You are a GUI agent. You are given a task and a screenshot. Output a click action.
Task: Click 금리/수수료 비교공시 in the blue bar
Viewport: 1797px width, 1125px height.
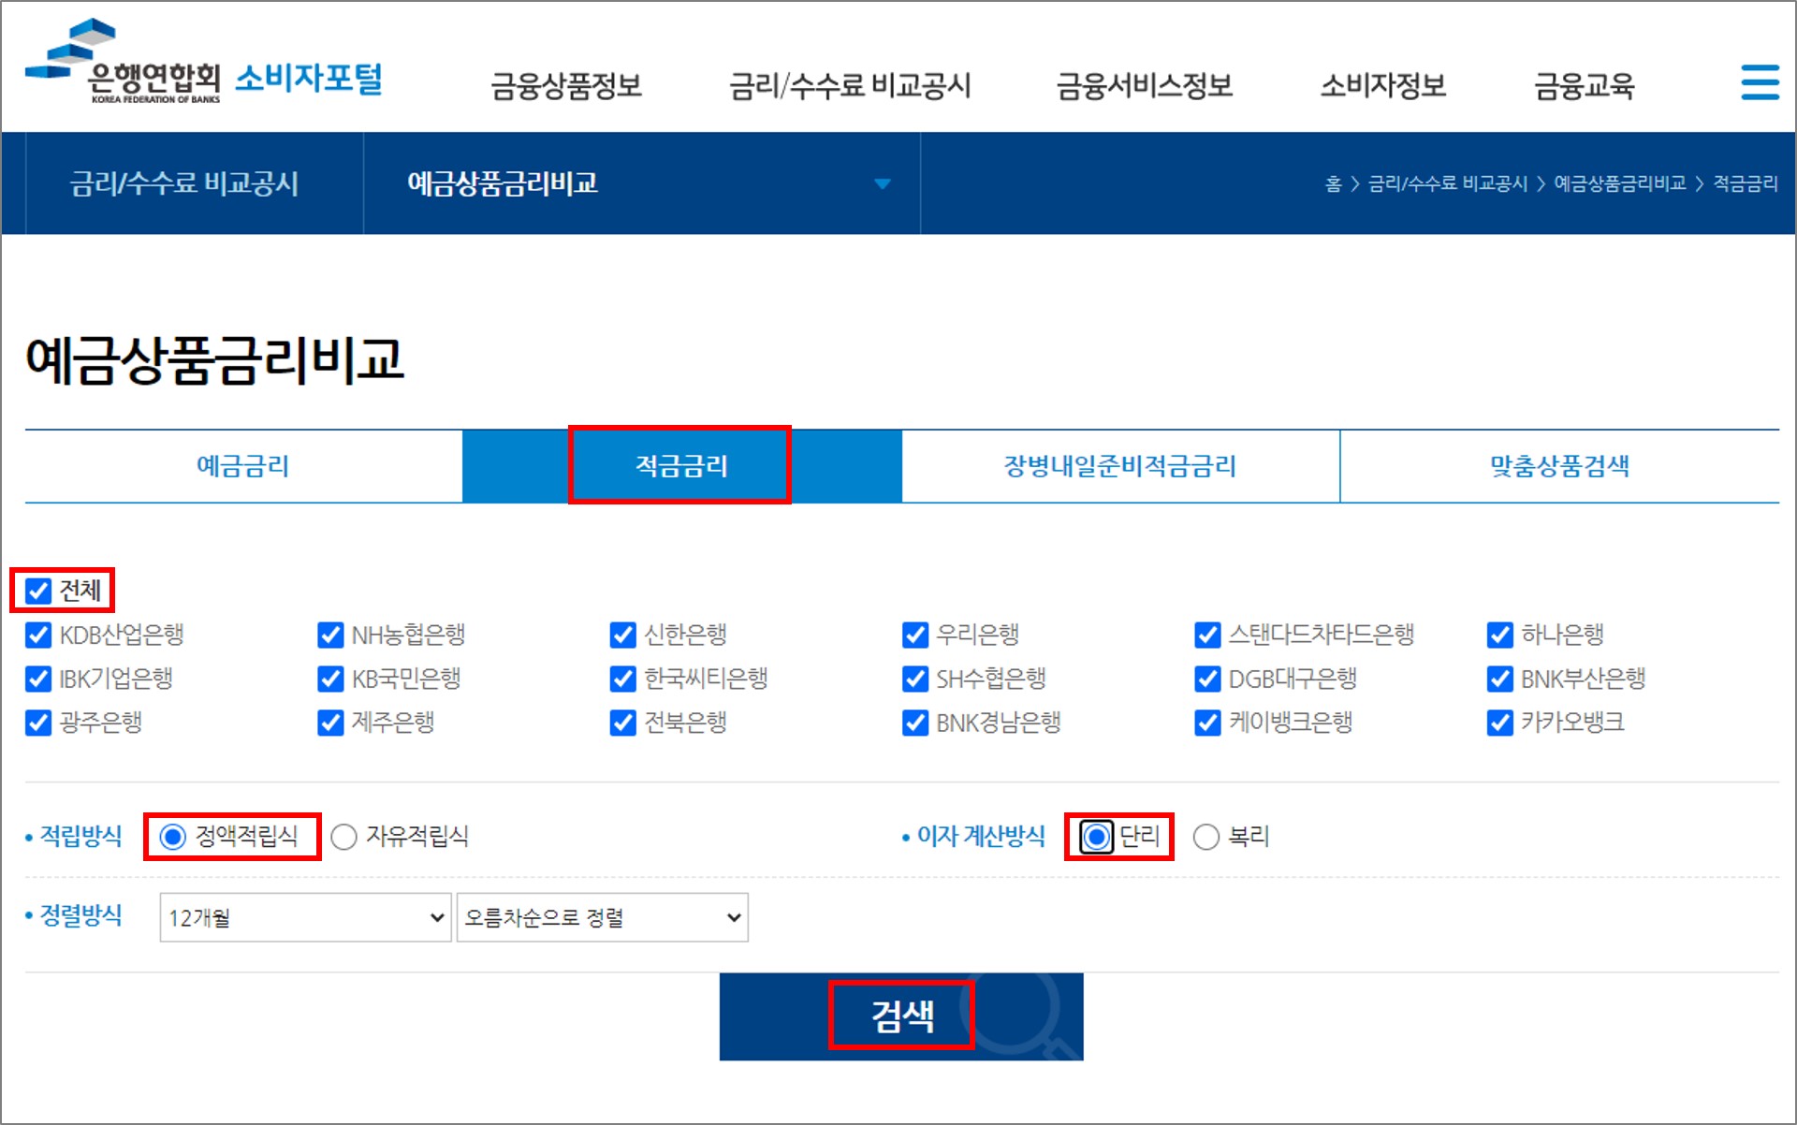pyautogui.click(x=184, y=183)
